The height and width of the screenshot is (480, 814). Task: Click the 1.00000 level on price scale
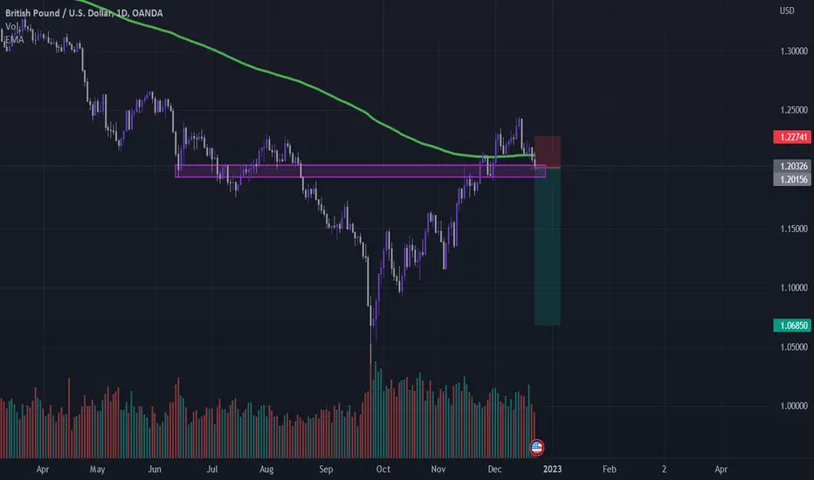tap(794, 406)
